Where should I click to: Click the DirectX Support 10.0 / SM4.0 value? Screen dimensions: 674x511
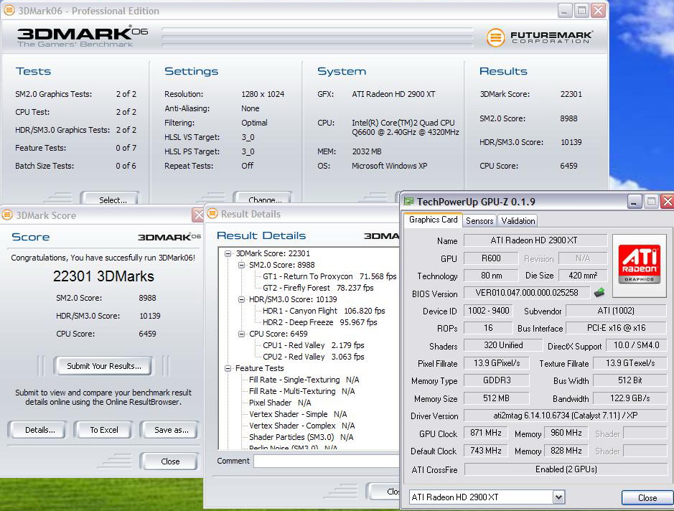636,345
